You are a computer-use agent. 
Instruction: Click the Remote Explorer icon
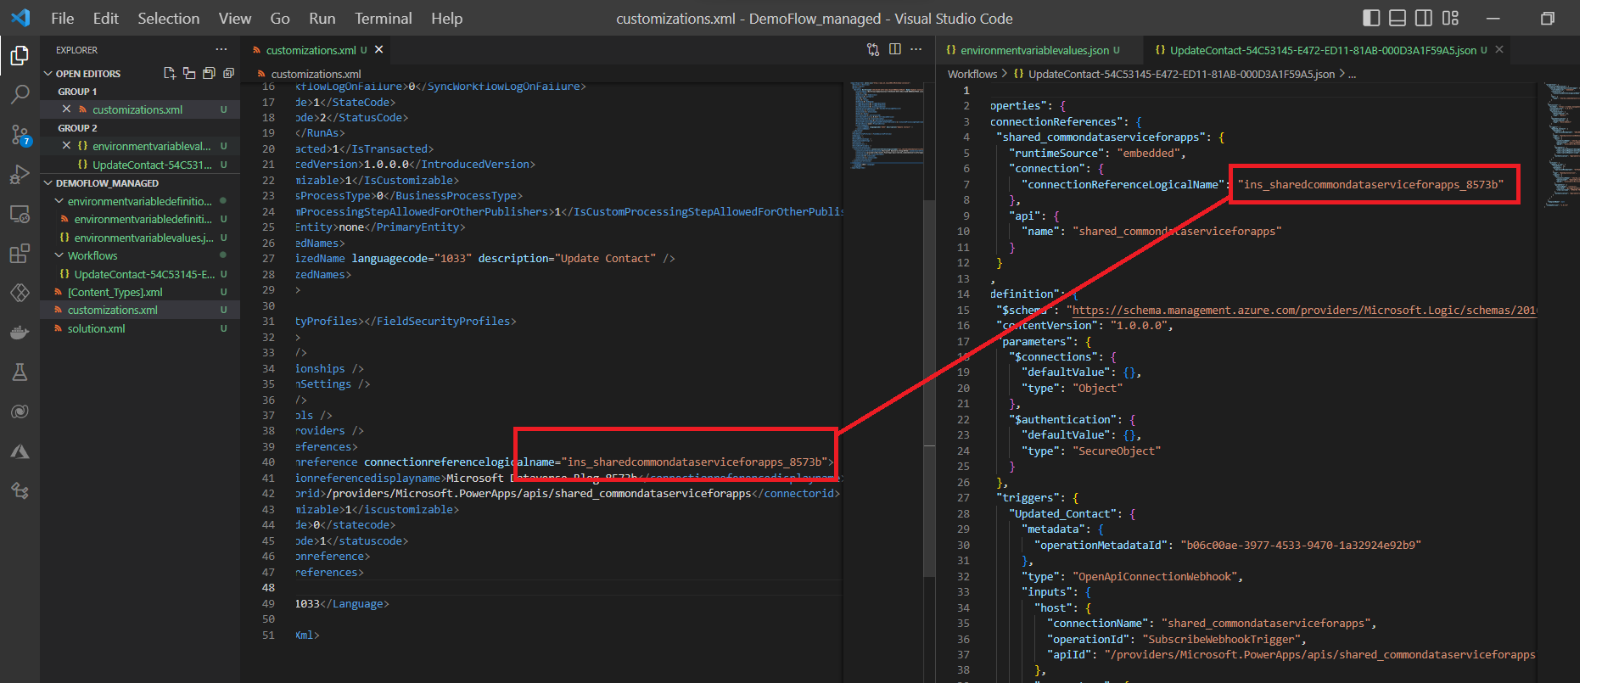(x=20, y=214)
